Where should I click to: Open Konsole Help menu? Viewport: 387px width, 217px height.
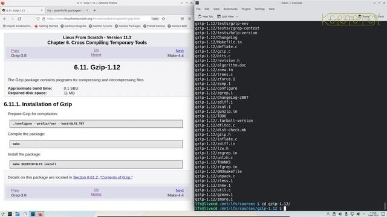(x=272, y=9)
